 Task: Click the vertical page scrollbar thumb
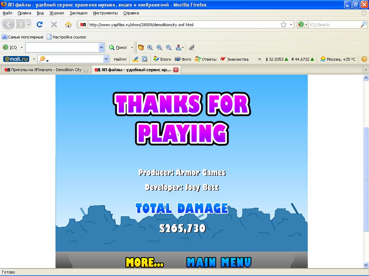tap(366, 179)
